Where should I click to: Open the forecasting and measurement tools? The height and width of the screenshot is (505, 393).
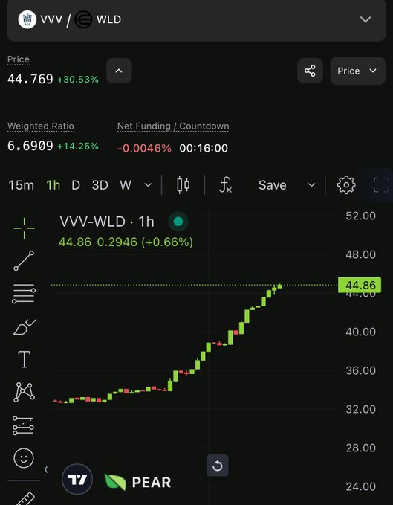point(23,425)
